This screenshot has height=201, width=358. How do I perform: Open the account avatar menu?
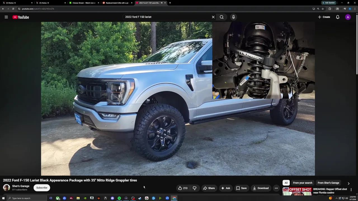click(348, 17)
